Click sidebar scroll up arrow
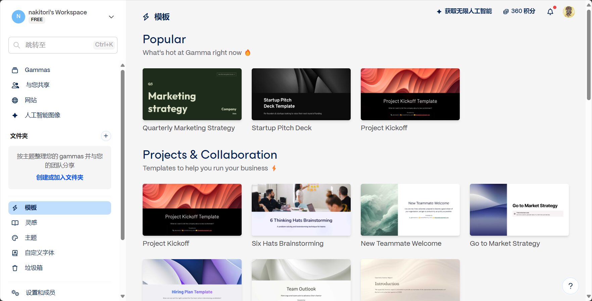 pos(122,65)
